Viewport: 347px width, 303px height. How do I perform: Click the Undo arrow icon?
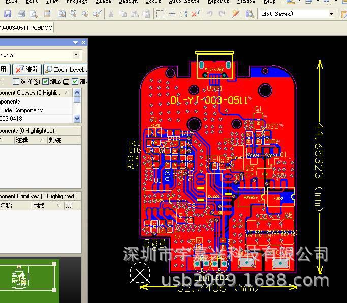click(210, 14)
